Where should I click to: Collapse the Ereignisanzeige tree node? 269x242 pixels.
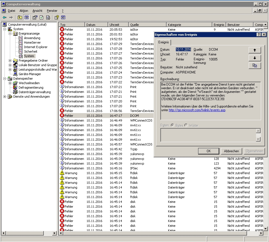click(x=10, y=34)
